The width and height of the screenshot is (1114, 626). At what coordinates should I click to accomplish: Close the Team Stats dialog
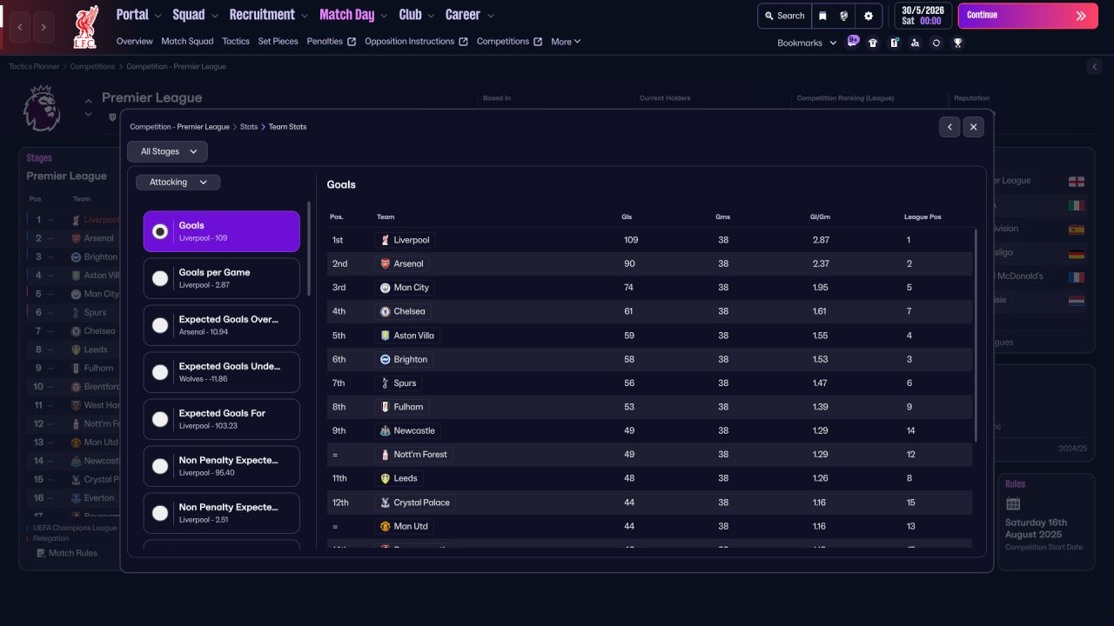pyautogui.click(x=974, y=127)
